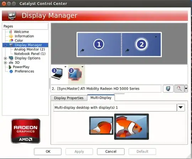Image resolution: width=192 pixels, height=159 pixels.
Task: Click the Apply button
Action: point(79,152)
